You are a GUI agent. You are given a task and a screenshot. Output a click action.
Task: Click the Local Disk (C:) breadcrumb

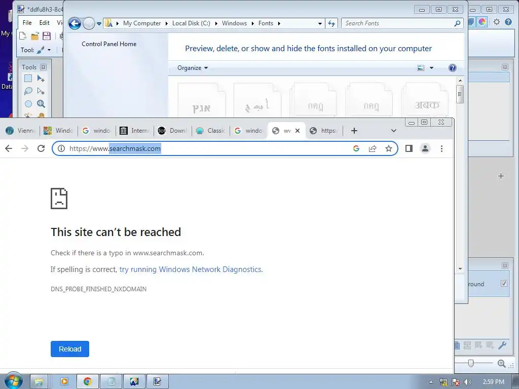coord(191,23)
